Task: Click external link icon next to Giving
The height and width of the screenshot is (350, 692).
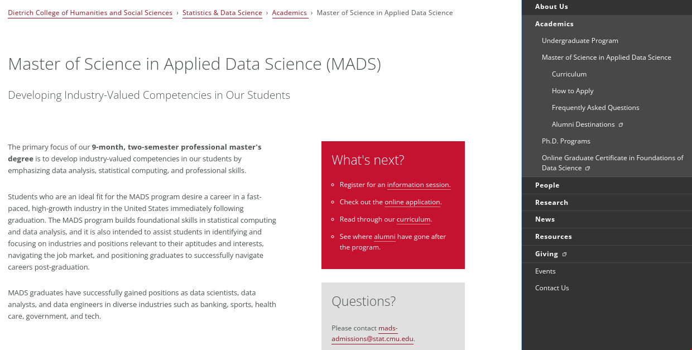Action: (x=564, y=254)
